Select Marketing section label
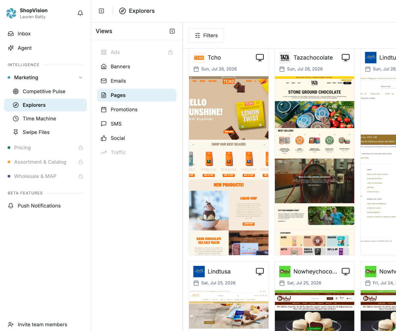The image size is (396, 331). pos(26,78)
